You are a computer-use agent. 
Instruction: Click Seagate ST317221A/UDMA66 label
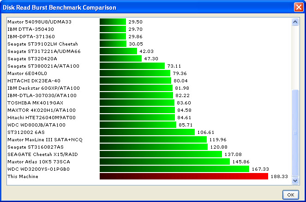click(44, 52)
